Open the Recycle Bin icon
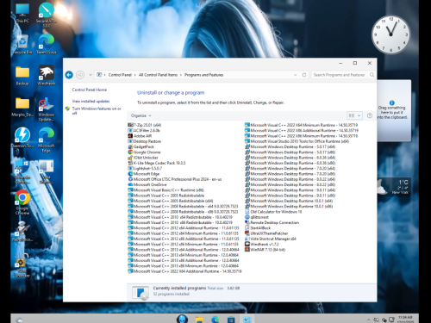431x323 pixels. (22, 45)
